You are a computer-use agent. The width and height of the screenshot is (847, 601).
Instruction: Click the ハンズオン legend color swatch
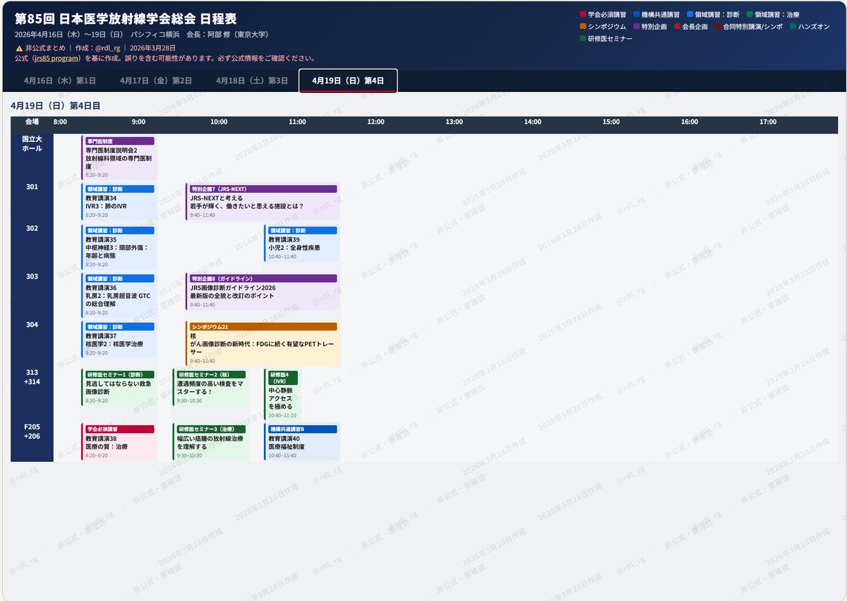pos(793,26)
